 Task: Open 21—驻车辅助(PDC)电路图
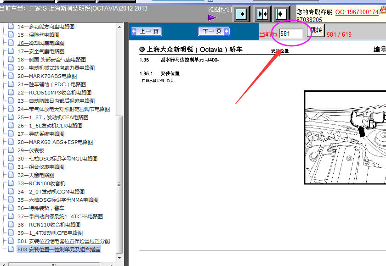click(x=51, y=84)
